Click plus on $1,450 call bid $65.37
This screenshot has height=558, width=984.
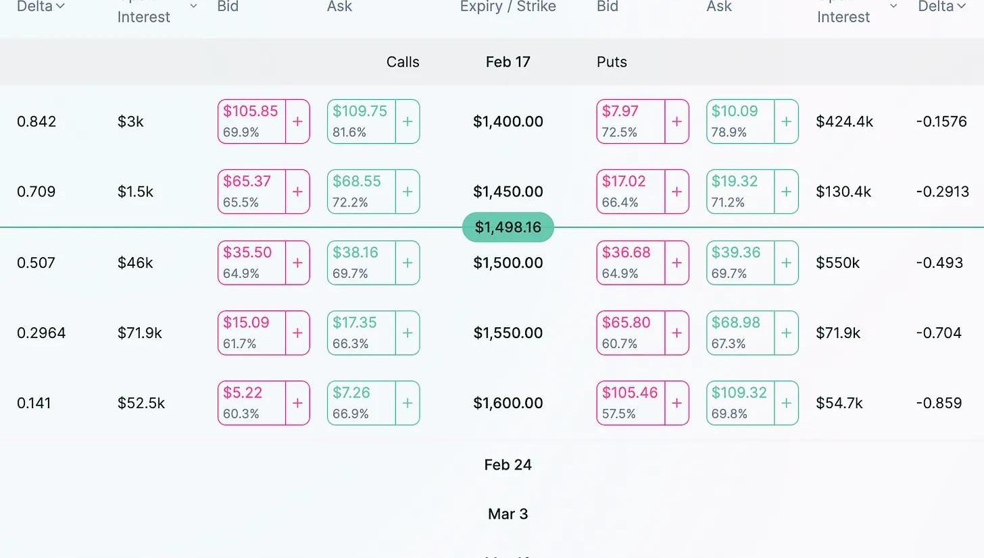(x=297, y=192)
